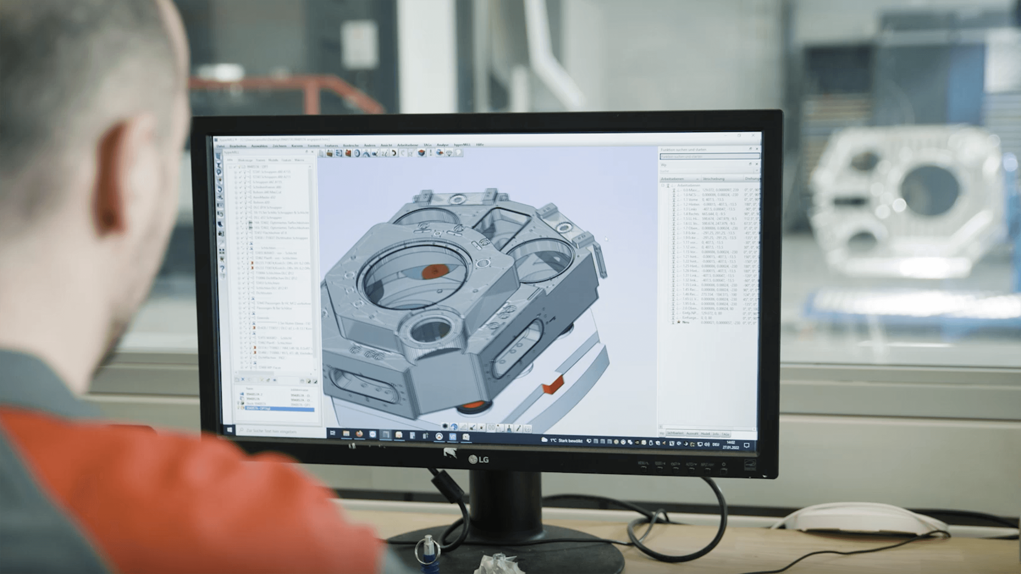
Task: Expand the Bohren d40 MaxCut job node
Action: pos(236,192)
